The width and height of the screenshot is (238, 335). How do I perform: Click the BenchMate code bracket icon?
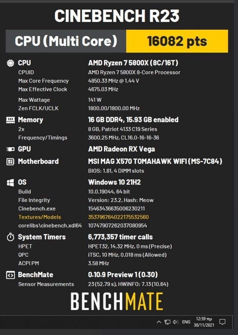pyautogui.click(x=10, y=275)
